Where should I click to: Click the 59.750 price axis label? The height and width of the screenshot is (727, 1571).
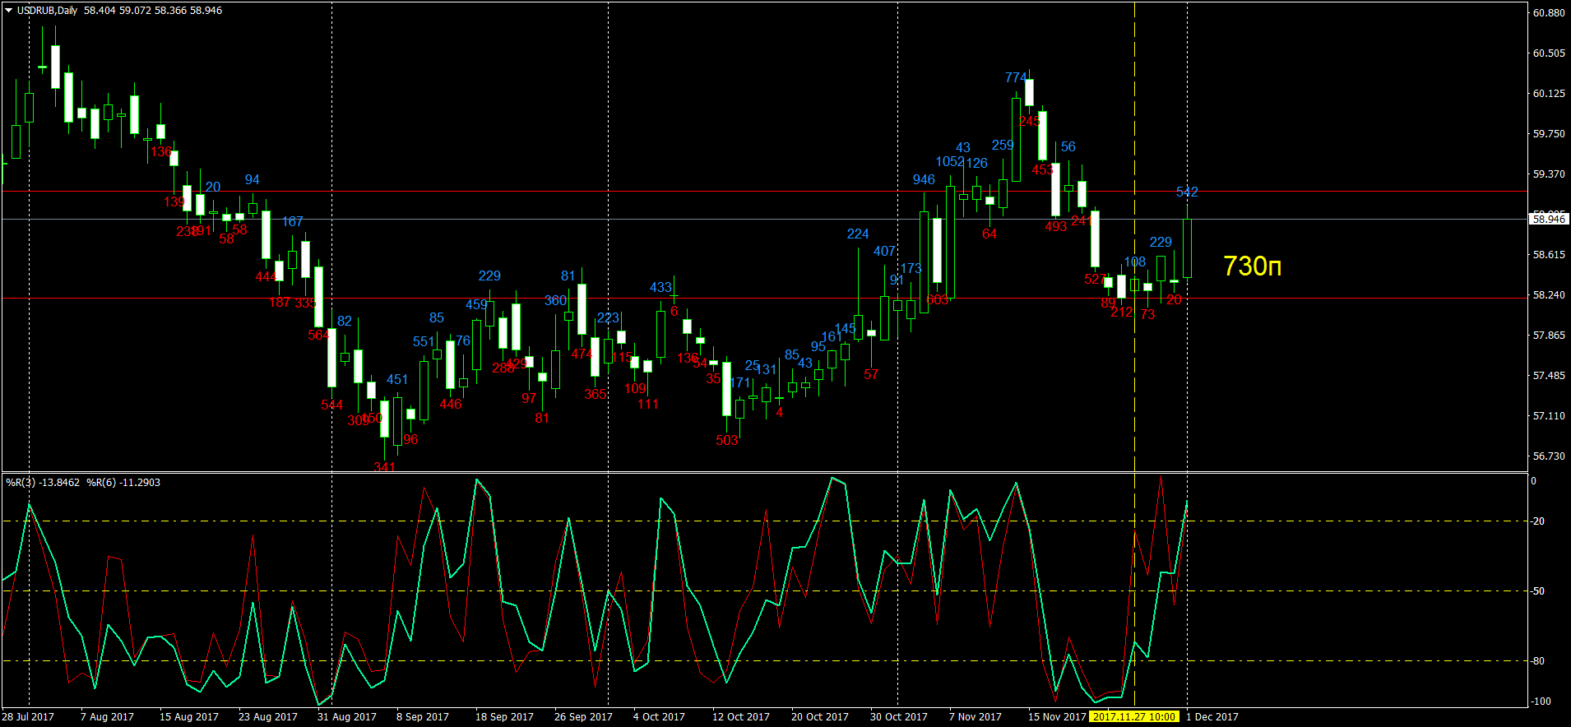coord(1549,134)
